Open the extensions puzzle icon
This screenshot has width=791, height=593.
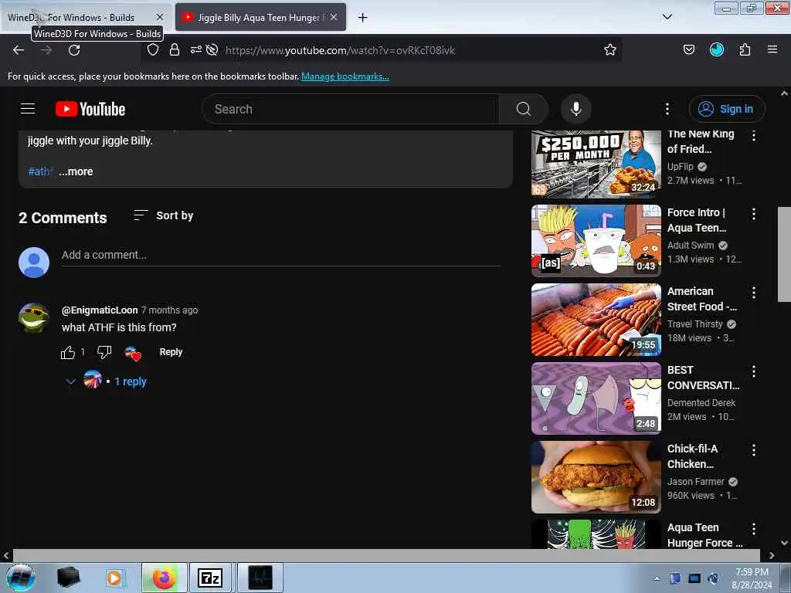point(745,50)
